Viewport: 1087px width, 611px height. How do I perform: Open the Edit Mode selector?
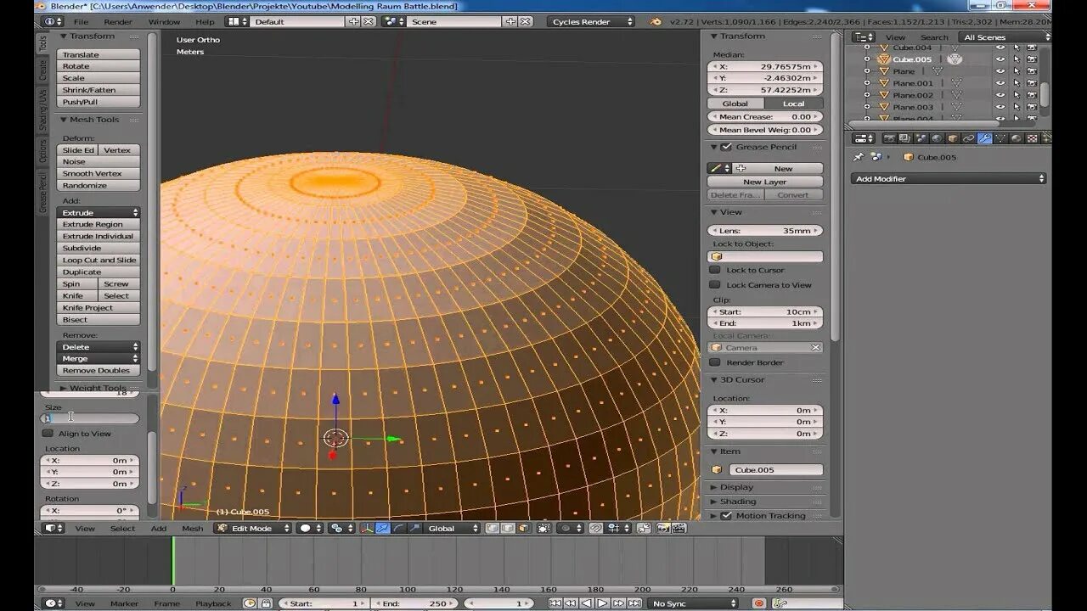pyautogui.click(x=252, y=528)
